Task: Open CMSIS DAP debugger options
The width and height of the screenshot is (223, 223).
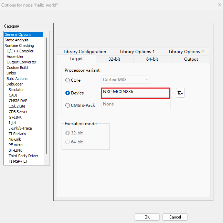Action: pos(19,101)
